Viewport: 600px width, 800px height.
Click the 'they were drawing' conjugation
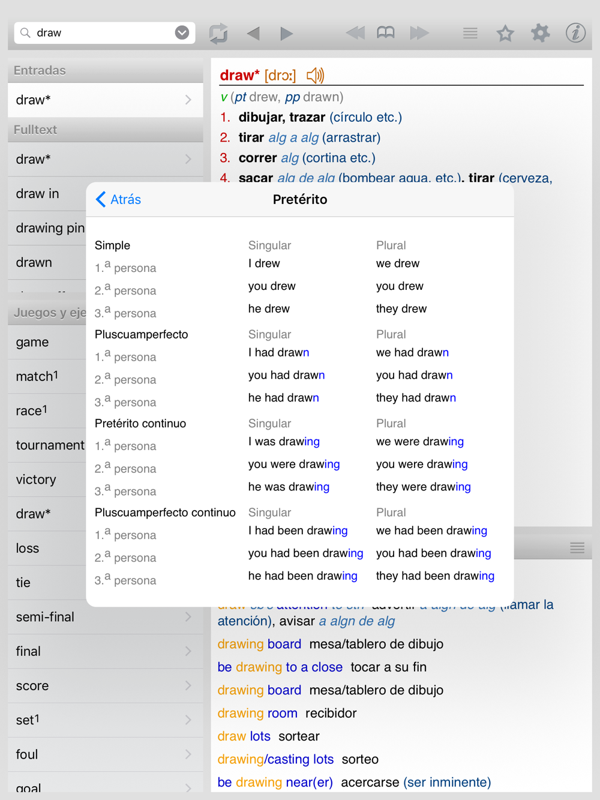coord(424,487)
